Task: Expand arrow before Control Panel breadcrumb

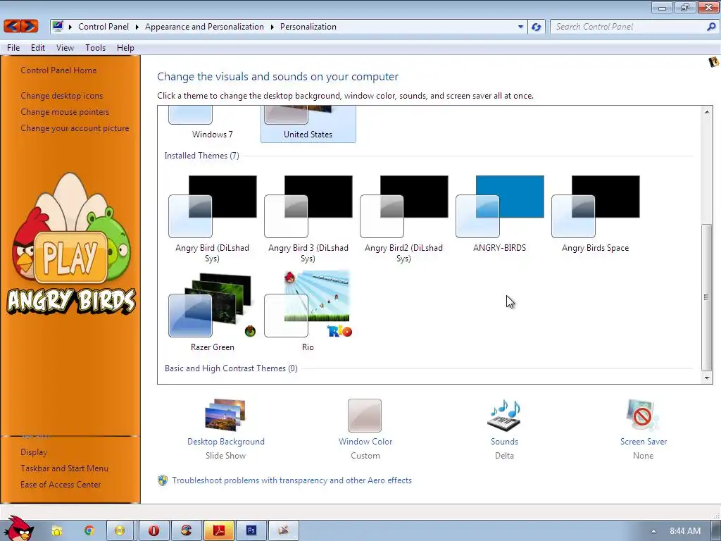Action: point(70,27)
